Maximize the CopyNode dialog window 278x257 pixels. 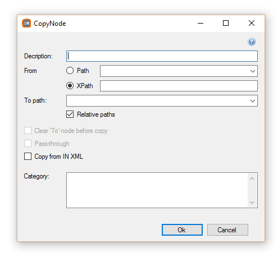pos(226,23)
